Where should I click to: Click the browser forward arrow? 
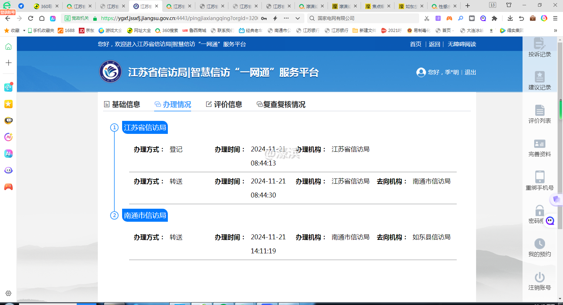point(19,18)
